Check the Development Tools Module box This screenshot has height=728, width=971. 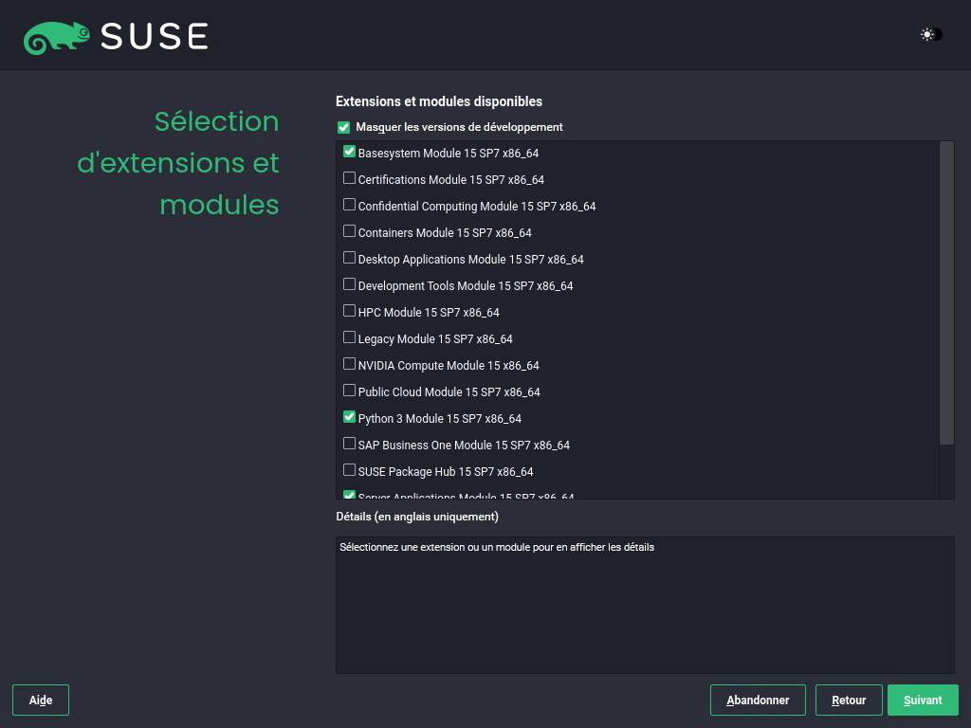click(349, 284)
